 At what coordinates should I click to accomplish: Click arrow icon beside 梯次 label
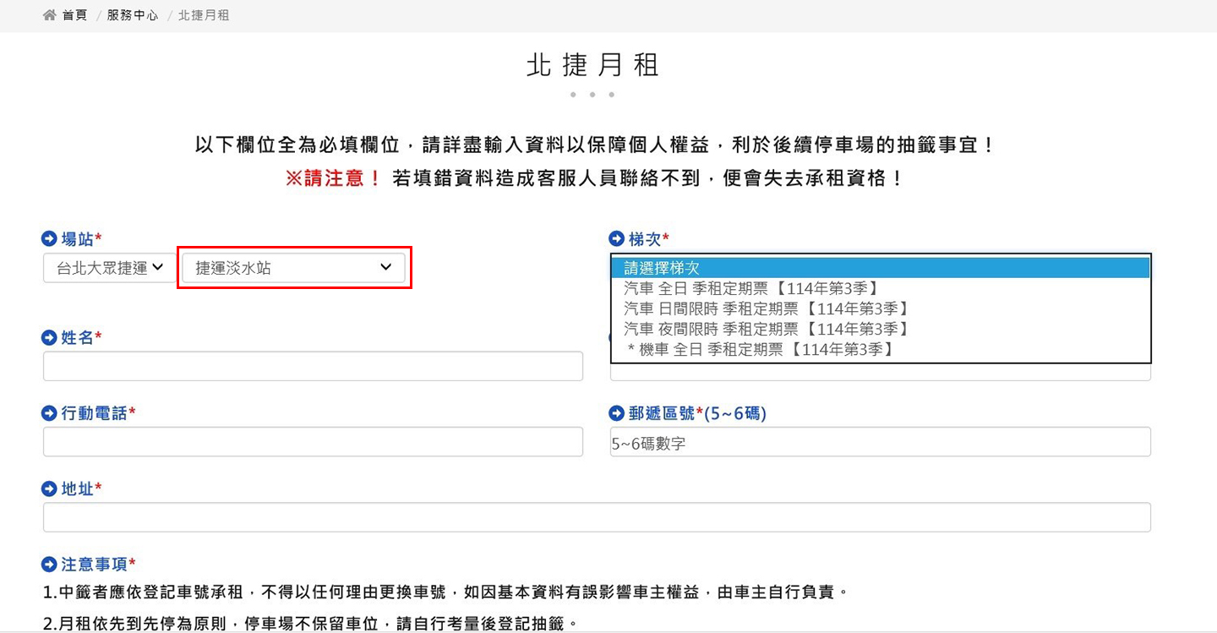(x=617, y=239)
